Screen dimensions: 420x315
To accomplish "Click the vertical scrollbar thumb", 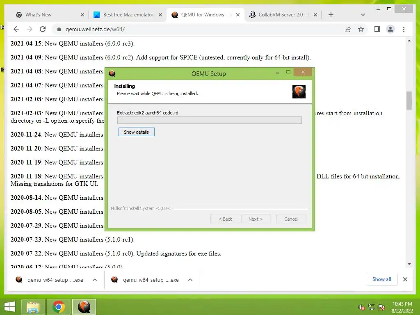I will (409, 101).
